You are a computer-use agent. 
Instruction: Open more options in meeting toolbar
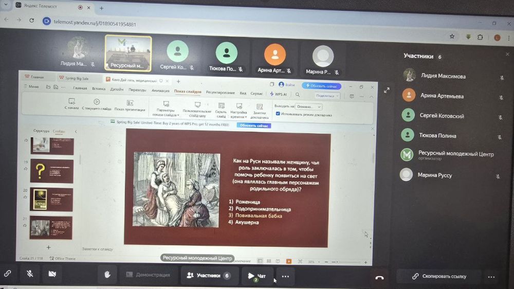pos(285,277)
